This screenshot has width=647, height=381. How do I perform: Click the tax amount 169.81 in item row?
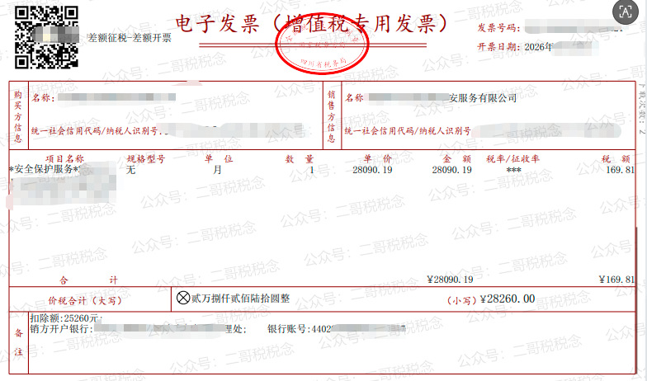[619, 170]
